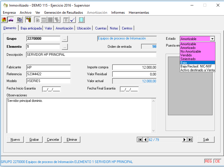Click the yellow tree structure toolbar icon
Viewport: 224px width, 167px height.
point(28,20)
